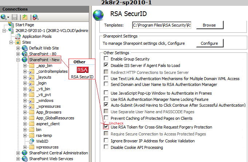Click the Up One Level folder icon
This screenshot has width=248, height=162.
(x=25, y=17)
